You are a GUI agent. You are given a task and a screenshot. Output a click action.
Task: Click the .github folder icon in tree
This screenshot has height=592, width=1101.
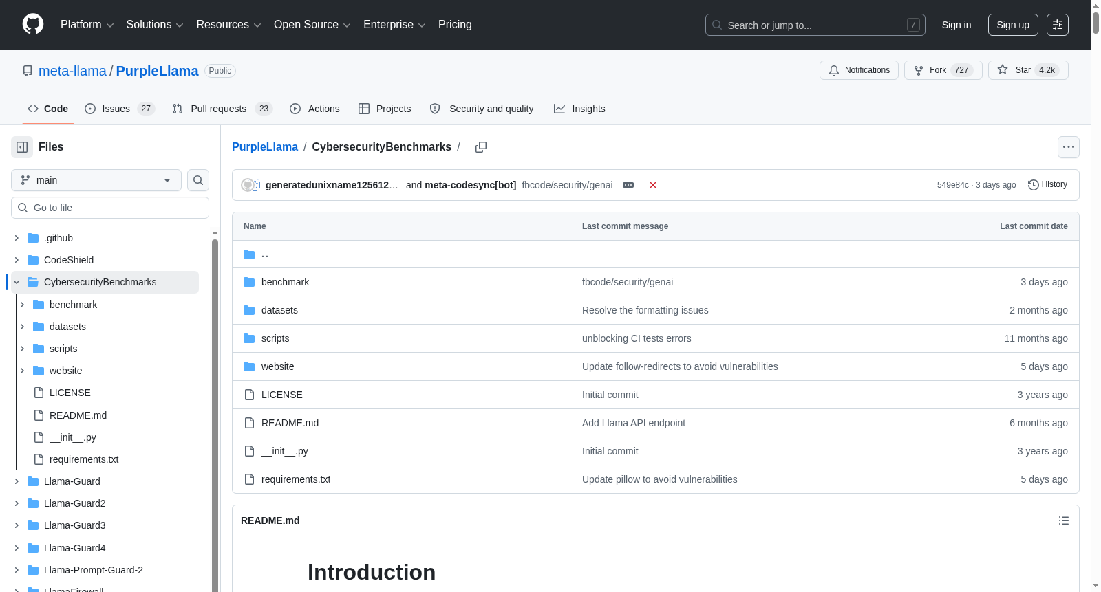33,238
